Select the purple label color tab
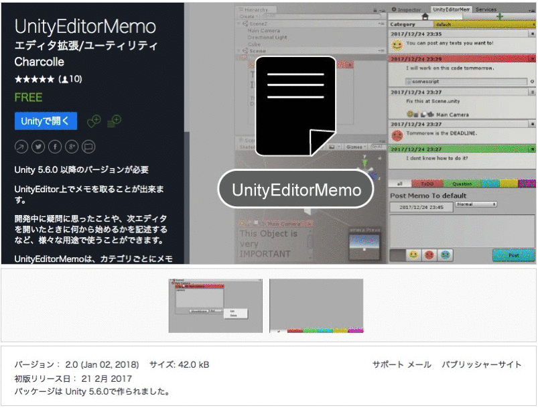The height and width of the screenshot is (408, 538). [x=527, y=184]
